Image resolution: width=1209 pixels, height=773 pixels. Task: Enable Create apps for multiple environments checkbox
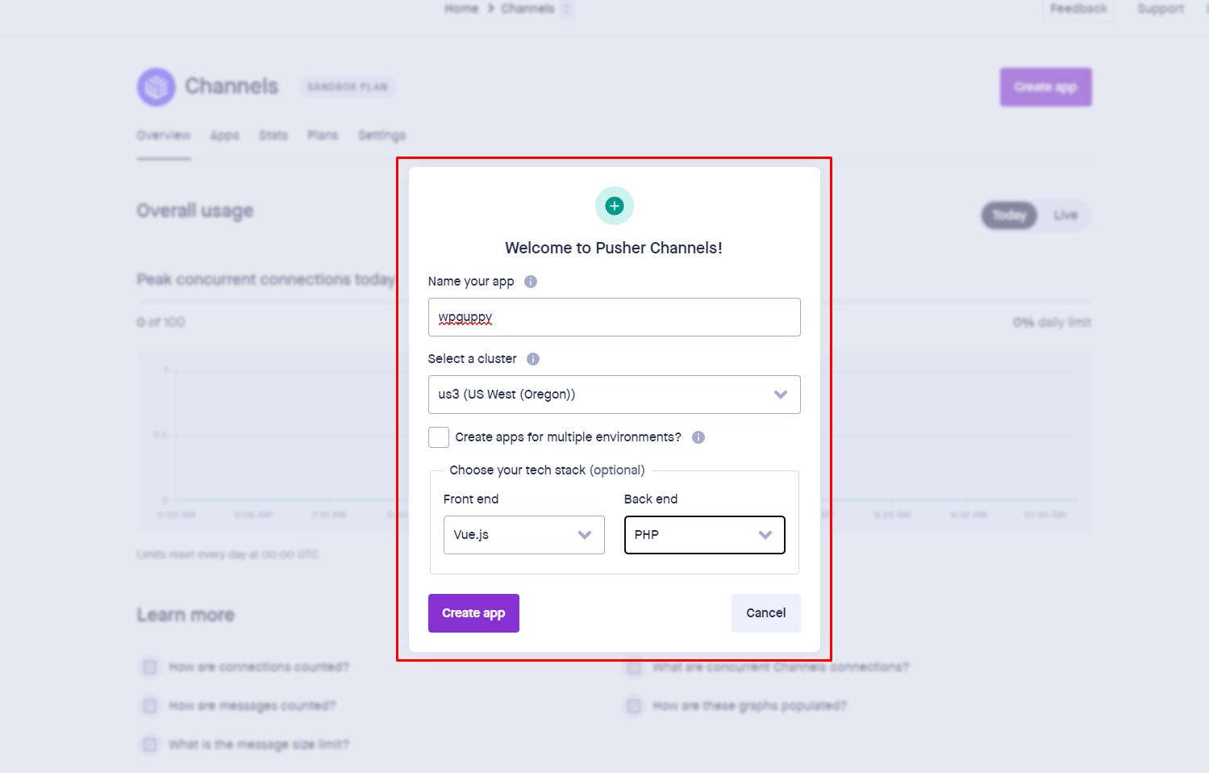[x=439, y=437]
